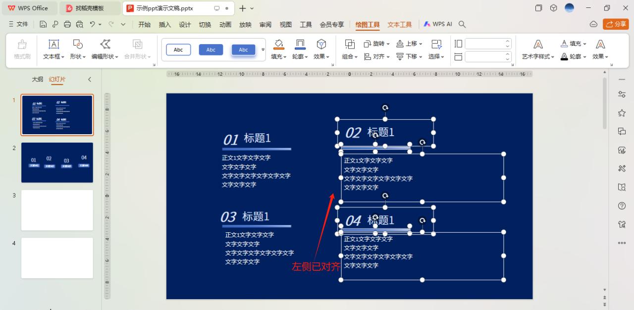This screenshot has width=634, height=310.
Task: Select the 文本框 text box tool
Action: point(53,50)
